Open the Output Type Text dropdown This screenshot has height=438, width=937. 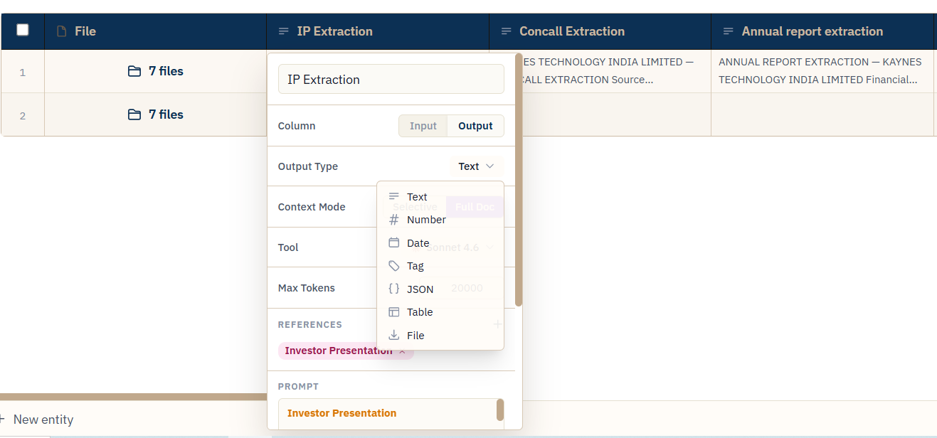477,166
